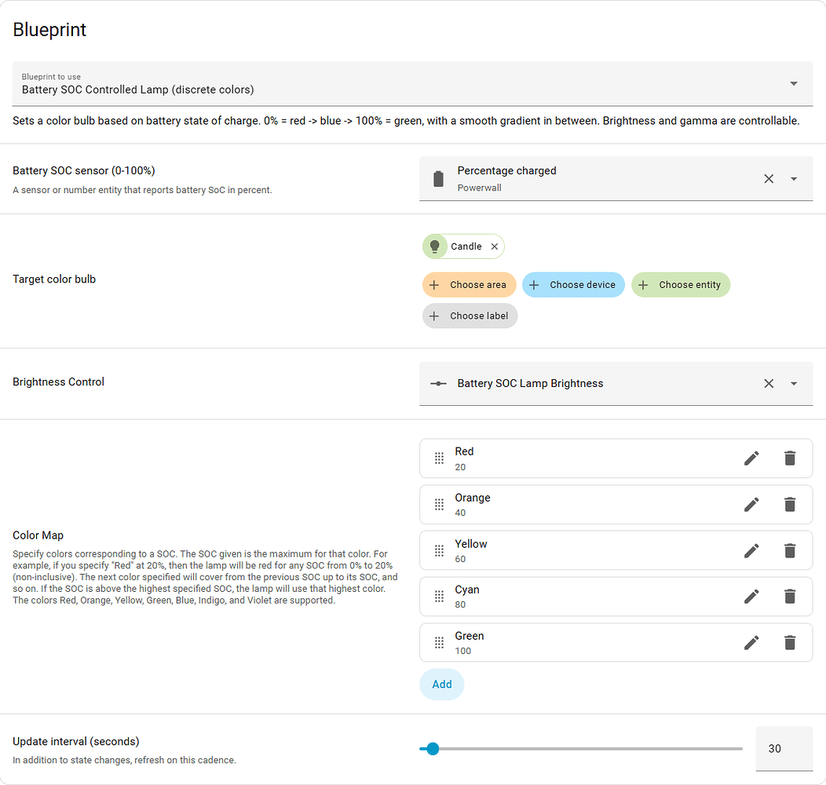Delete the Orange color map entry
826x785 pixels.
[789, 504]
